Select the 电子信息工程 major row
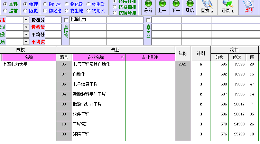Viewport: 260px width, 144px height. click(x=99, y=86)
